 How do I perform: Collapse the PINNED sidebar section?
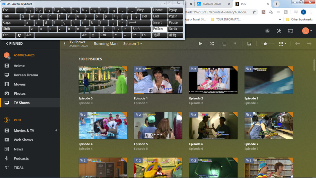[14, 43]
